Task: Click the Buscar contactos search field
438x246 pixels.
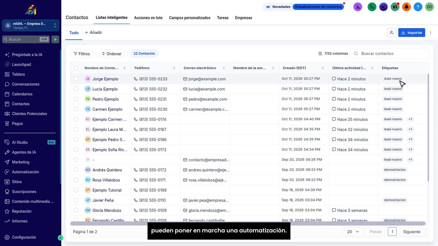Action: [390, 53]
